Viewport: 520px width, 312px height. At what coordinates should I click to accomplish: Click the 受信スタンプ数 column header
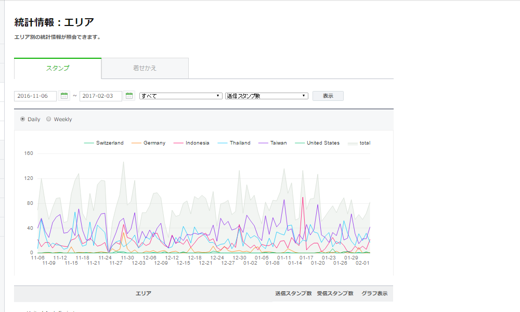click(x=335, y=293)
